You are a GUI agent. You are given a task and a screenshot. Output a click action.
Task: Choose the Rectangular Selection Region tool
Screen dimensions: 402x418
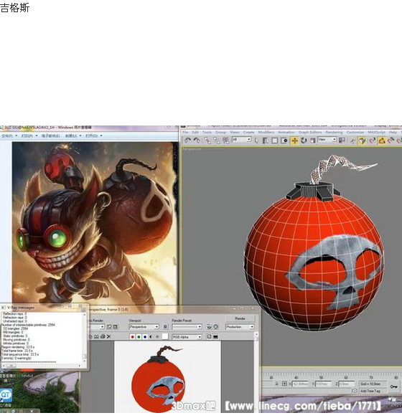coord(275,141)
